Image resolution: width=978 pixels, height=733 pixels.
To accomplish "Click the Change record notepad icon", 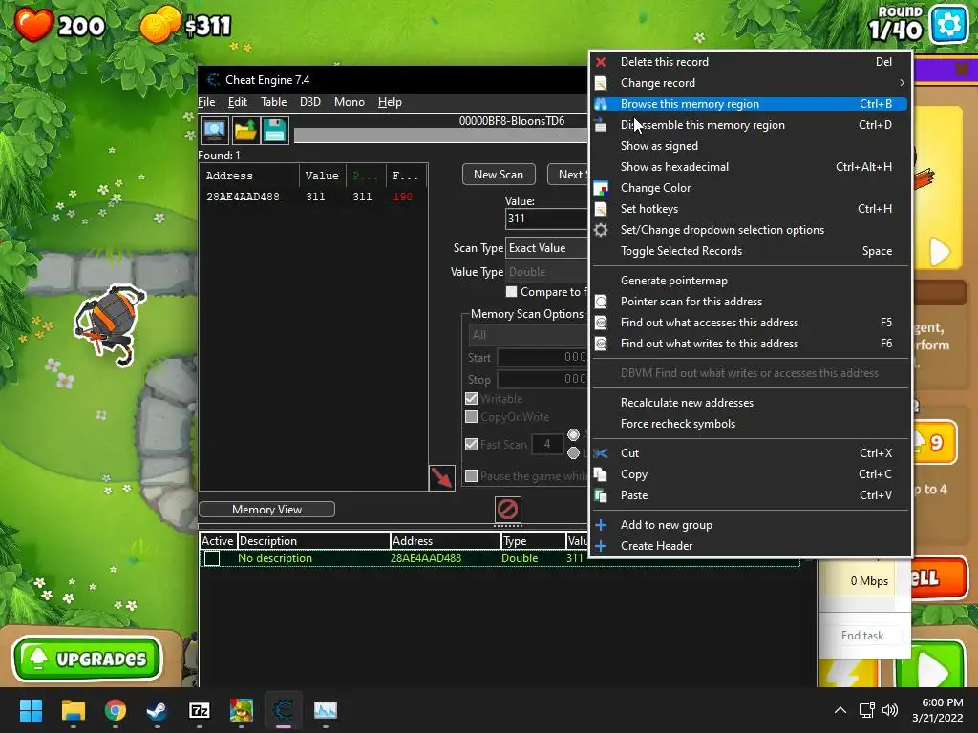I will [x=601, y=83].
